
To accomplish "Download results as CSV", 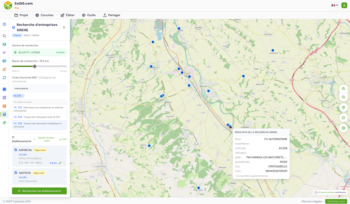I will click(x=63, y=139).
